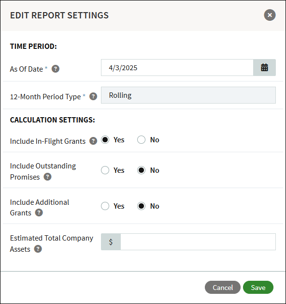Click the Save button

(x=258, y=288)
